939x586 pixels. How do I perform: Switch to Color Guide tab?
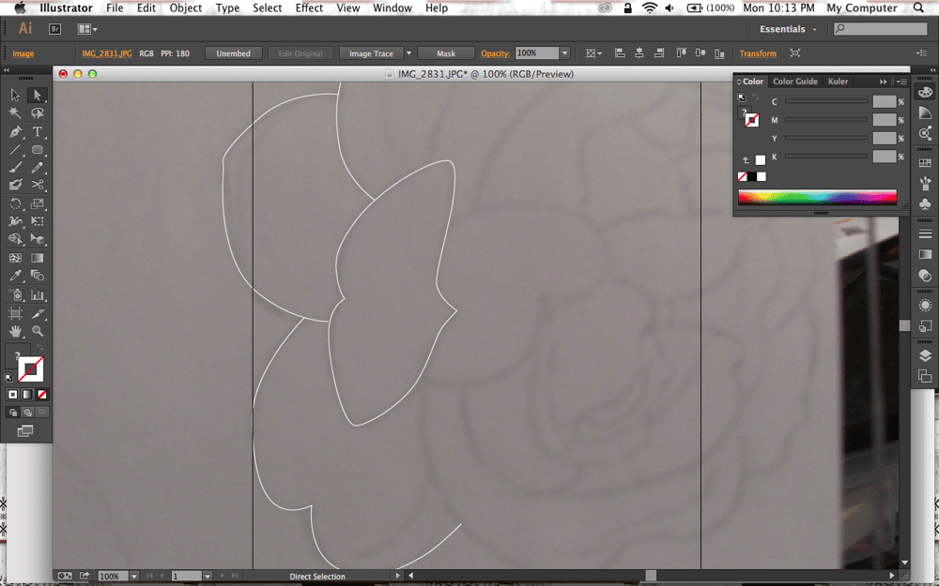pos(794,82)
